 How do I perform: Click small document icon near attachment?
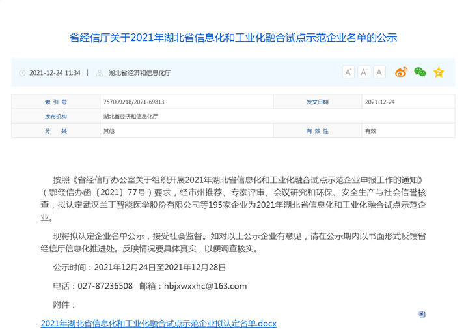coord(422,314)
